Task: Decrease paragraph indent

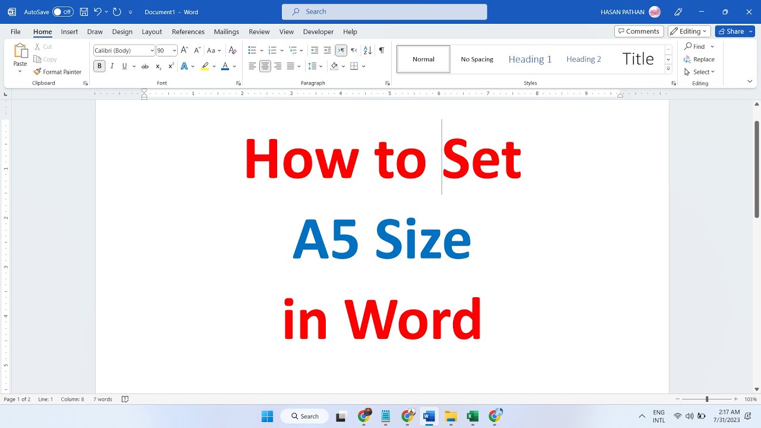Action: (315, 51)
